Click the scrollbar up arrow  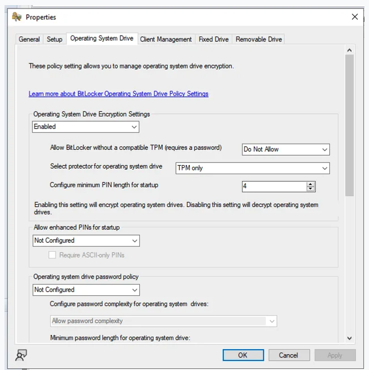click(349, 50)
